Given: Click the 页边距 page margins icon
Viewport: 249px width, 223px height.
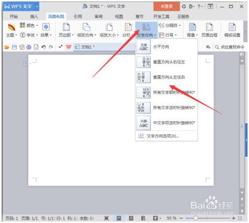Looking at the screenshot, I should [66, 27].
